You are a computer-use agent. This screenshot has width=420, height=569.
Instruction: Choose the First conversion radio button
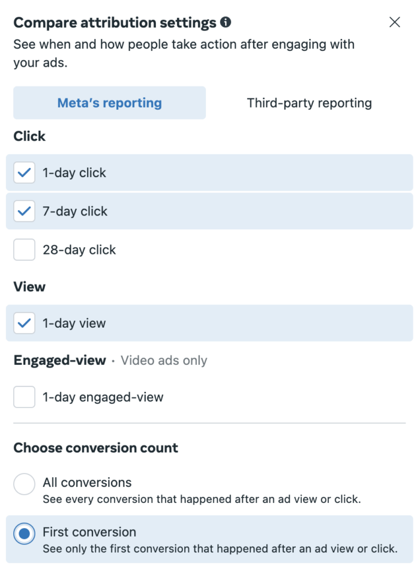tap(25, 533)
